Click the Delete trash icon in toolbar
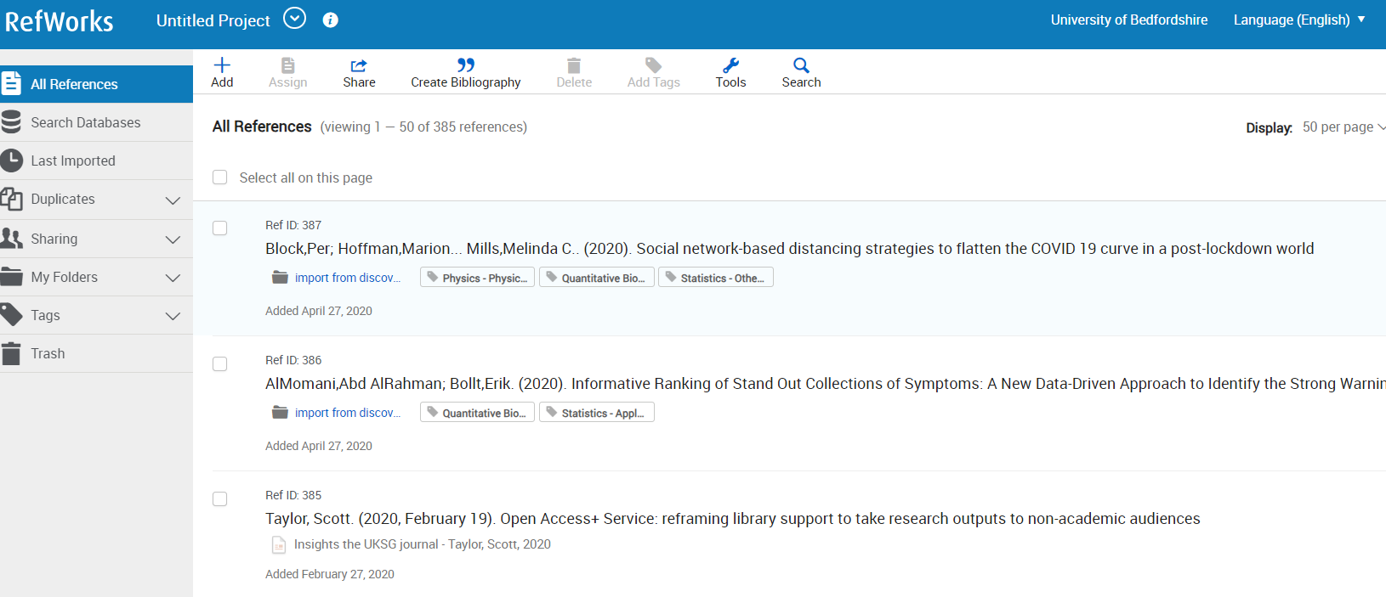The width and height of the screenshot is (1386, 597). coord(574,65)
